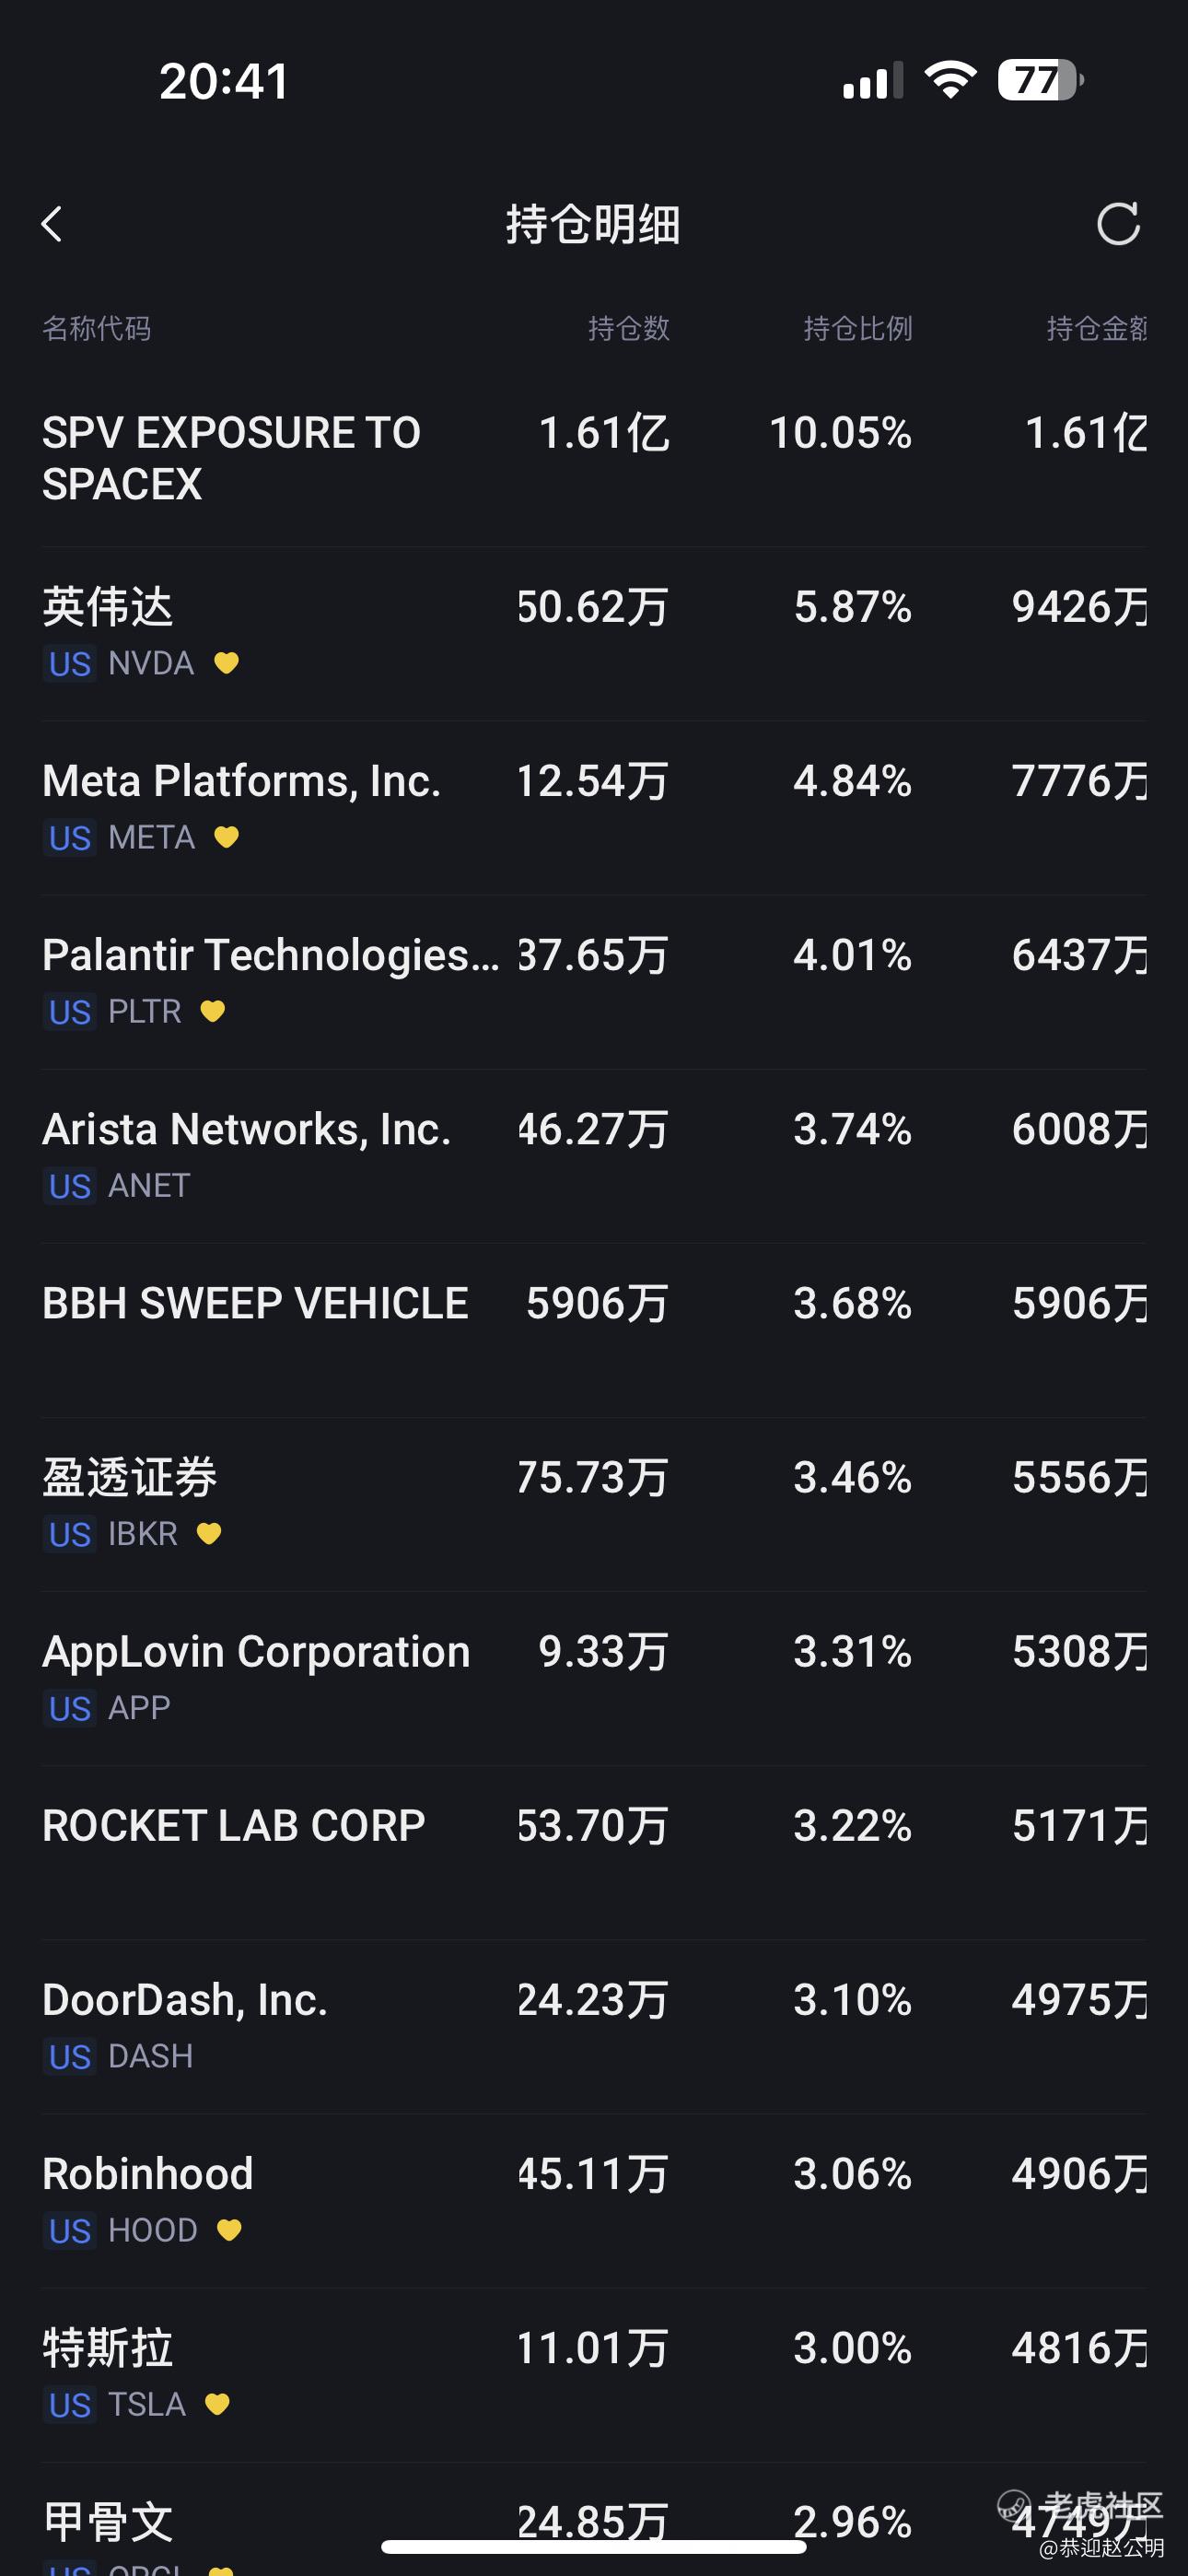Open the ROCKET LAB CORP row
The width and height of the screenshot is (1188, 2576).
click(234, 1826)
